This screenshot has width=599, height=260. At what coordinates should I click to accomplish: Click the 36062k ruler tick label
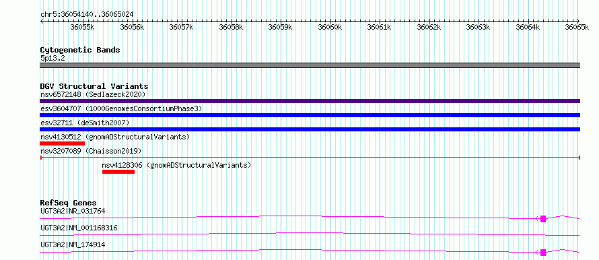429,27
